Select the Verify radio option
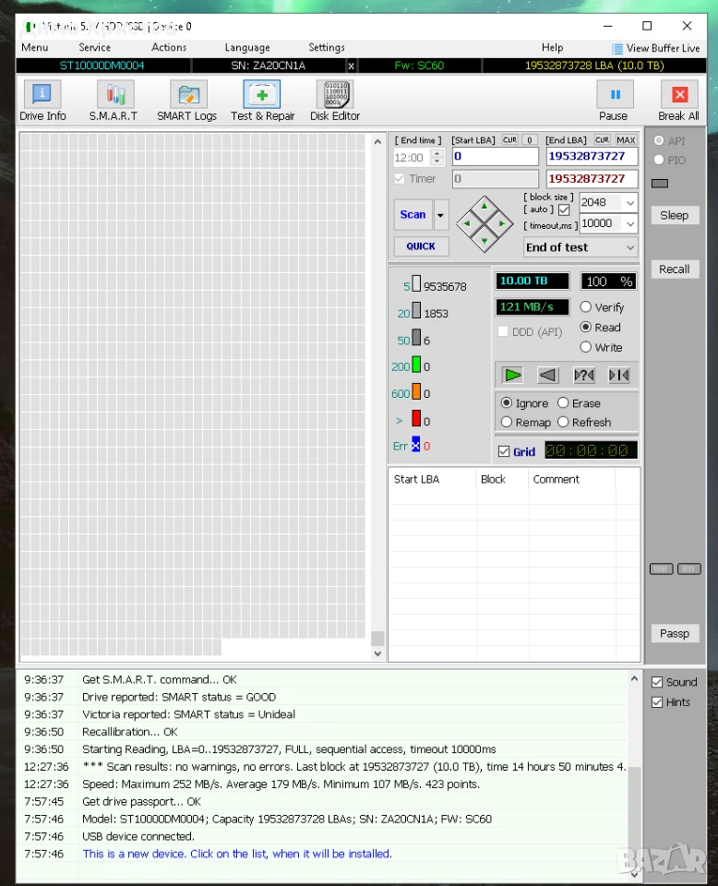The width and height of the screenshot is (718, 886). [586, 306]
